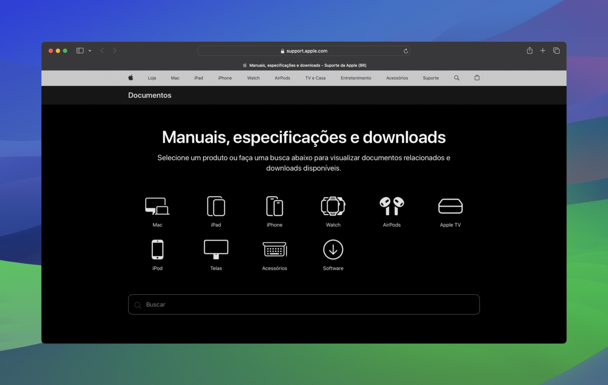Select the iPod category icon
Image resolution: width=608 pixels, height=385 pixels.
[157, 248]
